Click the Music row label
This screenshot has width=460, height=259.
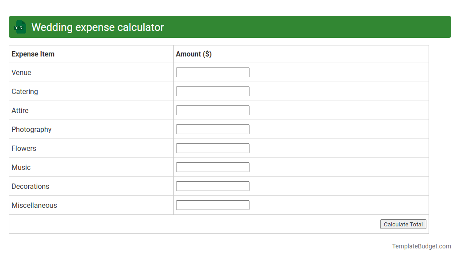[21, 167]
